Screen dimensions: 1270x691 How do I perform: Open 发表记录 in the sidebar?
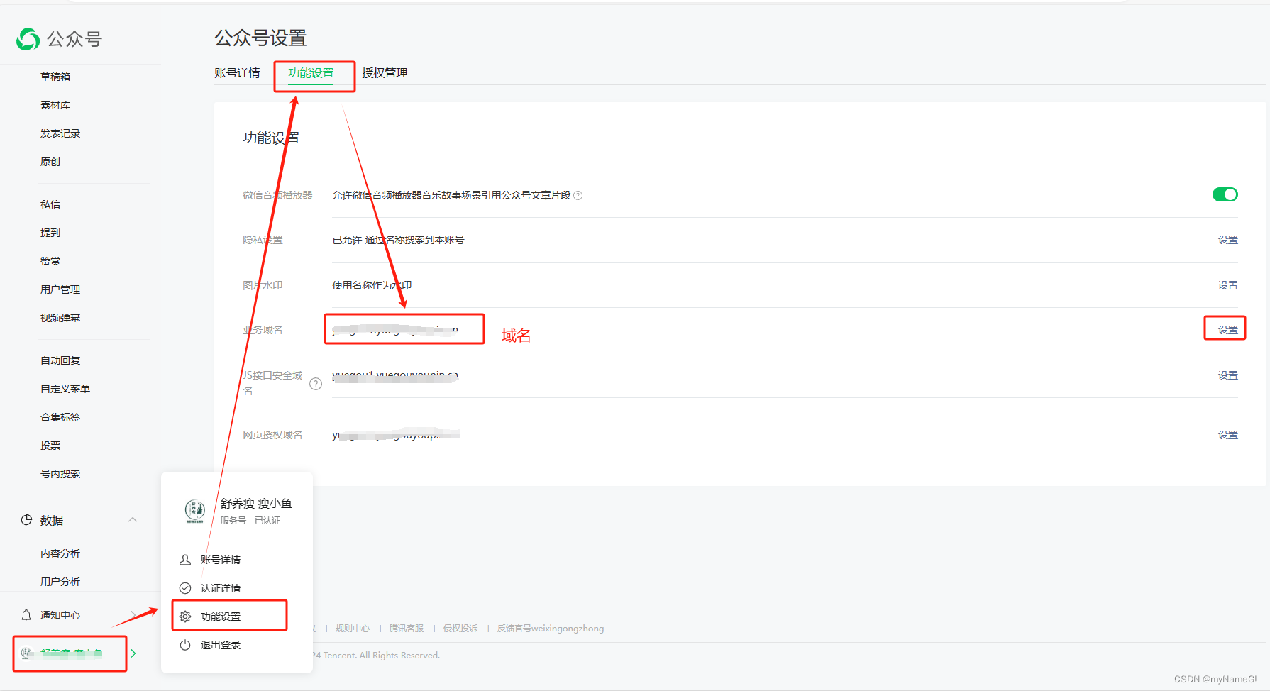[60, 133]
